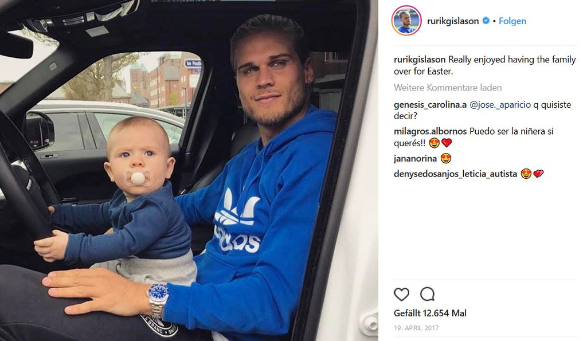Click the red heart emoji in milagros comment
Image resolution: width=587 pixels, height=341 pixels.
447,143
